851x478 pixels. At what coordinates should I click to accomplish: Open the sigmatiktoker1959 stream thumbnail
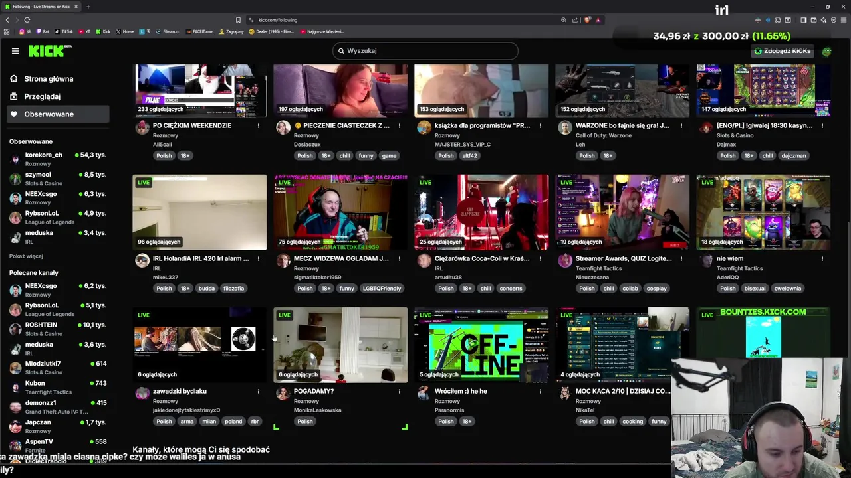point(340,212)
